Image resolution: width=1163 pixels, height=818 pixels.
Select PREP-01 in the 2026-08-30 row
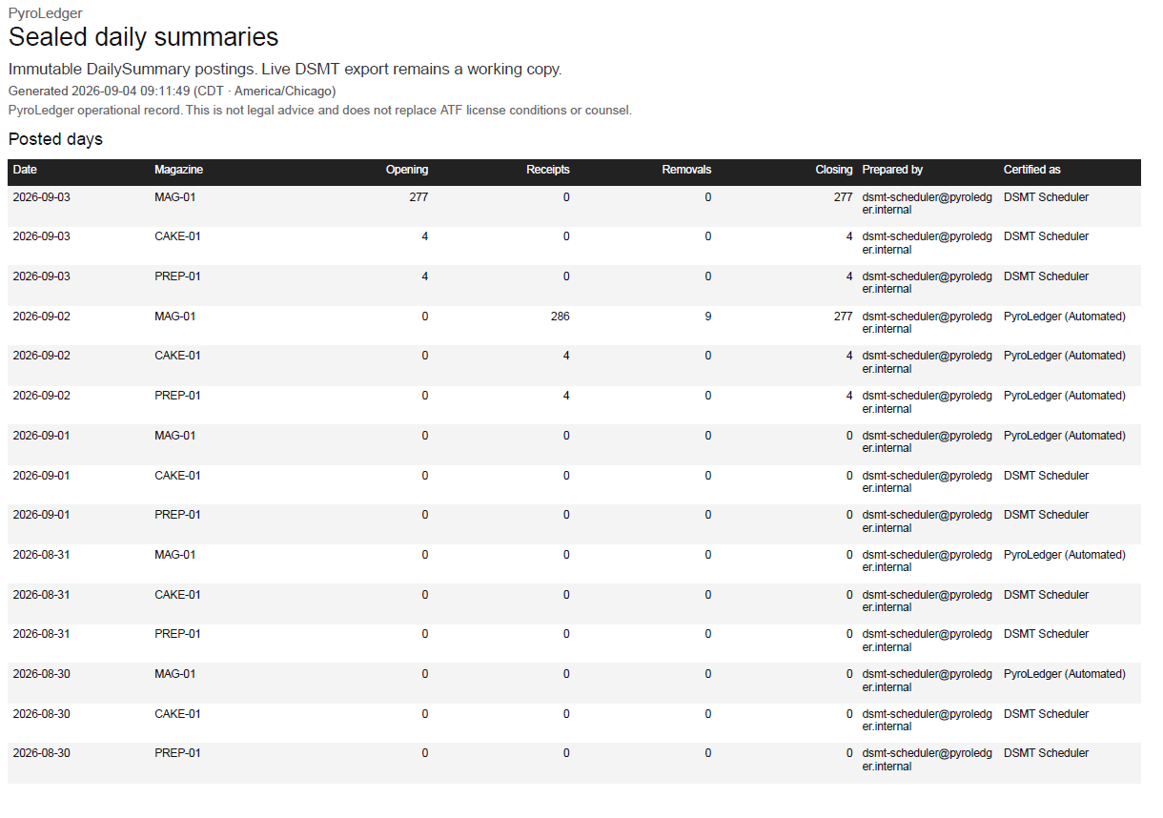click(x=177, y=753)
